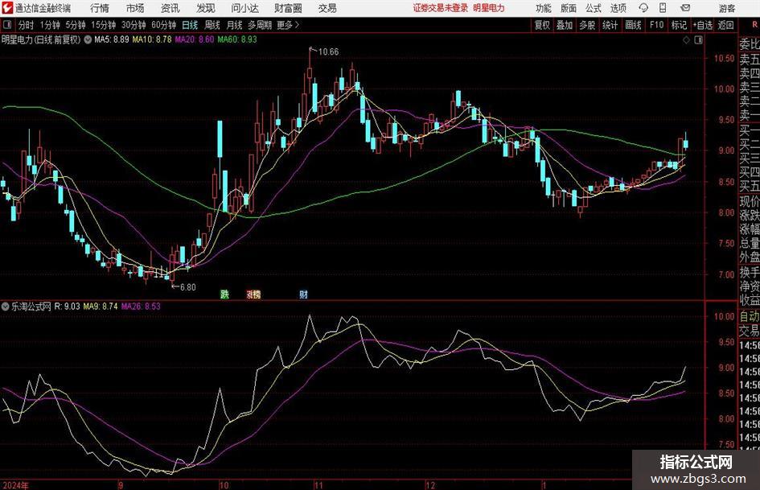Image resolution: width=760 pixels, height=490 pixels.
Task: Open the 选项 menu
Action: (618, 8)
